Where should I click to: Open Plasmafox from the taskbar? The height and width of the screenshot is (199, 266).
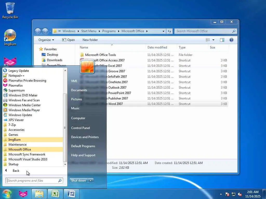click(x=23, y=194)
